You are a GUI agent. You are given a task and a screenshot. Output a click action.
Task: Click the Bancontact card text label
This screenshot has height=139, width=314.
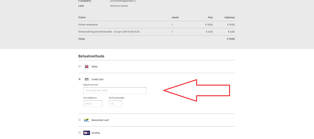coord(100,120)
